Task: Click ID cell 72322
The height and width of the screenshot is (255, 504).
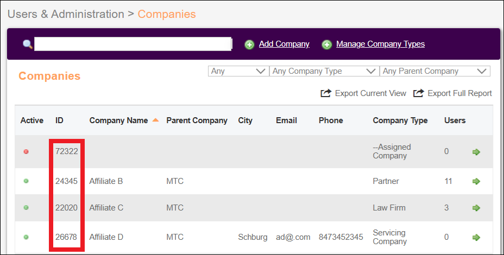Action: point(67,151)
